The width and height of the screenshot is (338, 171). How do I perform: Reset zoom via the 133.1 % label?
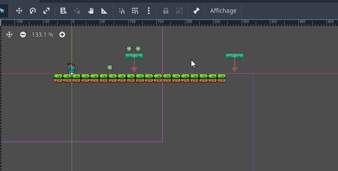pyautogui.click(x=42, y=35)
